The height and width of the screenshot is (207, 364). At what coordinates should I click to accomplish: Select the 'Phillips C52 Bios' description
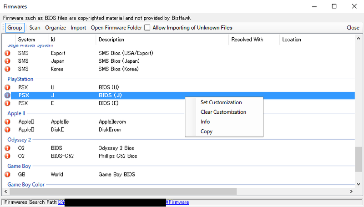click(x=118, y=156)
